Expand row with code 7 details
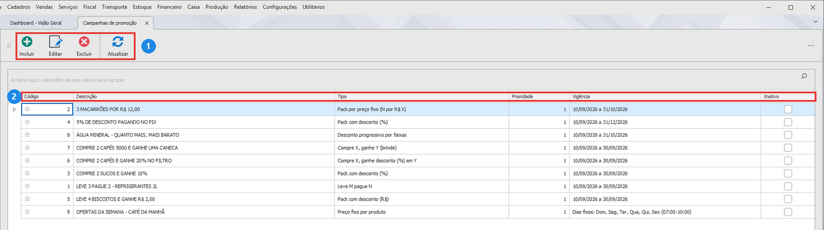 click(x=27, y=148)
